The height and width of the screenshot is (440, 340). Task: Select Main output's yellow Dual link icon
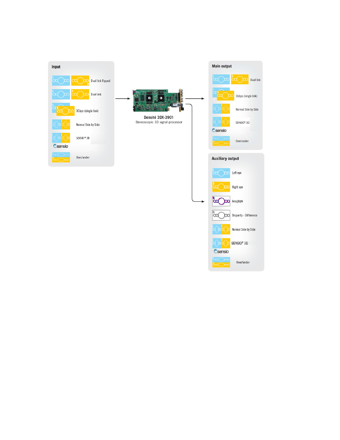coord(239,79)
